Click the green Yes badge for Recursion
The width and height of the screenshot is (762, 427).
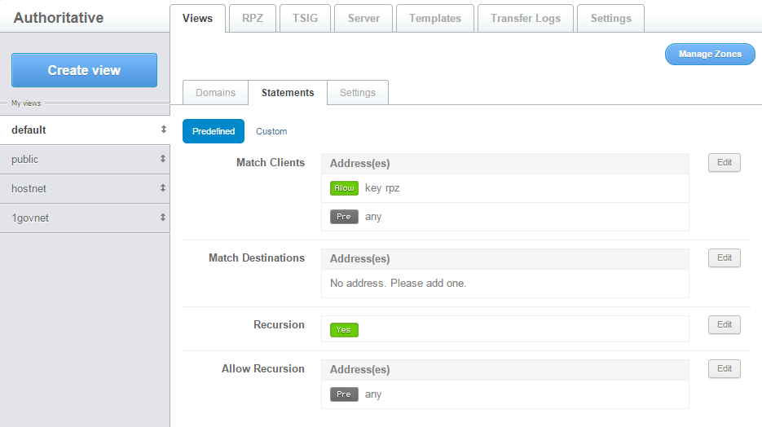point(344,330)
